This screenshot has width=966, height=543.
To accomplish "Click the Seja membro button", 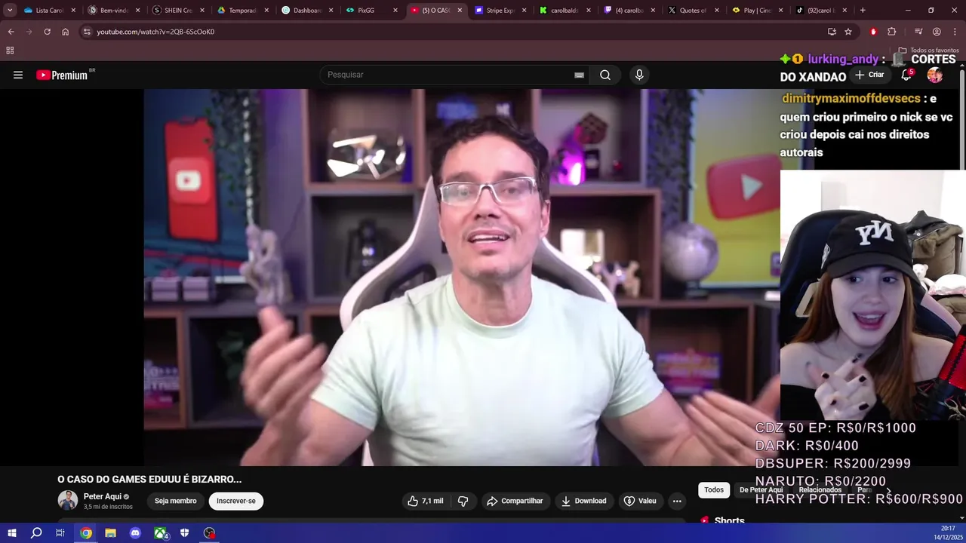I will (175, 501).
